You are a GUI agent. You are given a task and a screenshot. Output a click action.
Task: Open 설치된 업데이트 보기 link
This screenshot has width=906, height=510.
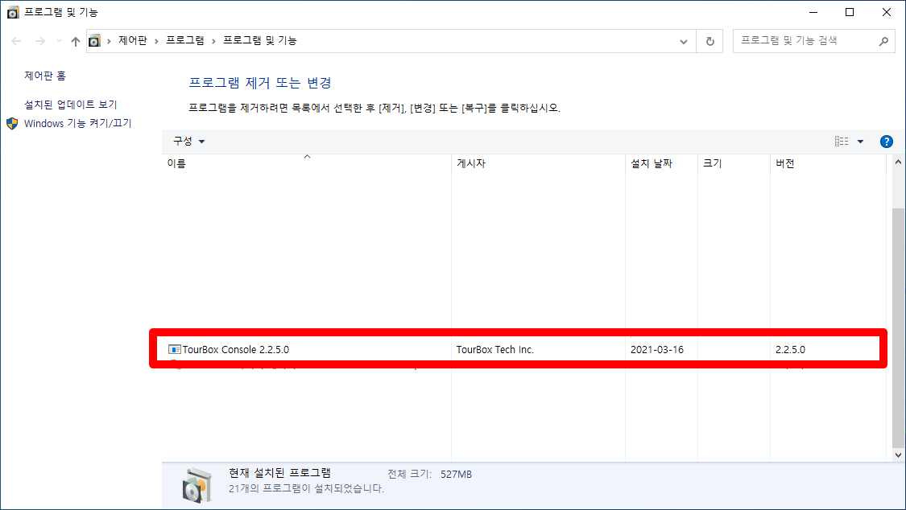pyautogui.click(x=71, y=105)
